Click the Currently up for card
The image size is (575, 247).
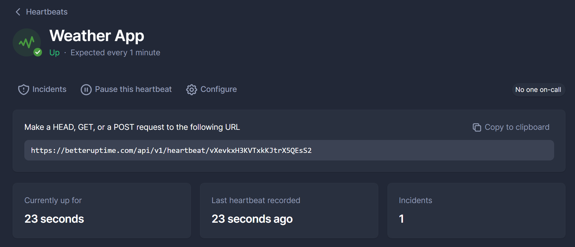point(102,210)
